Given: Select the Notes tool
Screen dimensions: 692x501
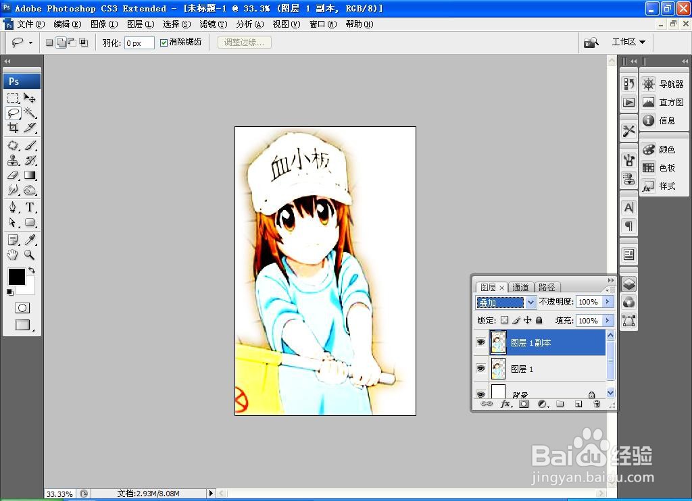Looking at the screenshot, I should [x=13, y=240].
